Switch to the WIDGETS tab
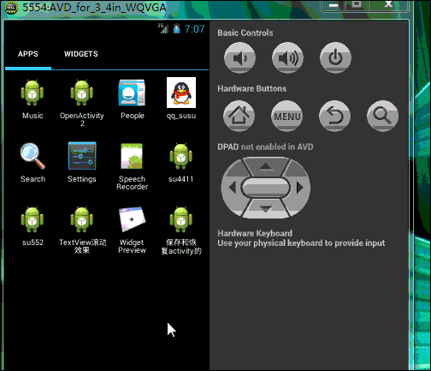The height and width of the screenshot is (371, 431). tap(81, 54)
